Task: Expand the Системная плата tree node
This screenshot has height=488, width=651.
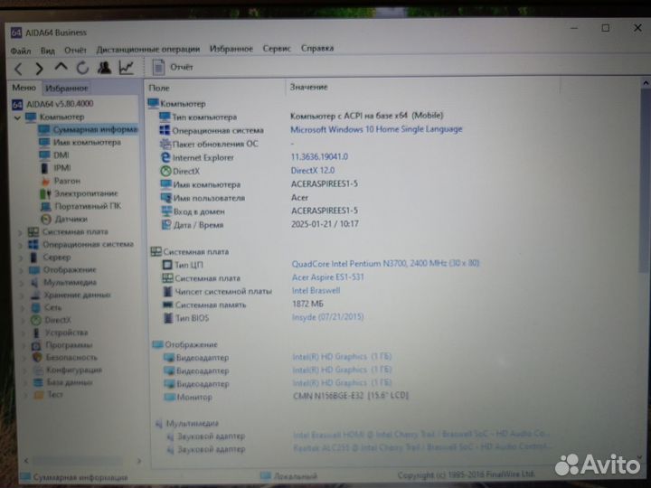Action: click(20, 233)
